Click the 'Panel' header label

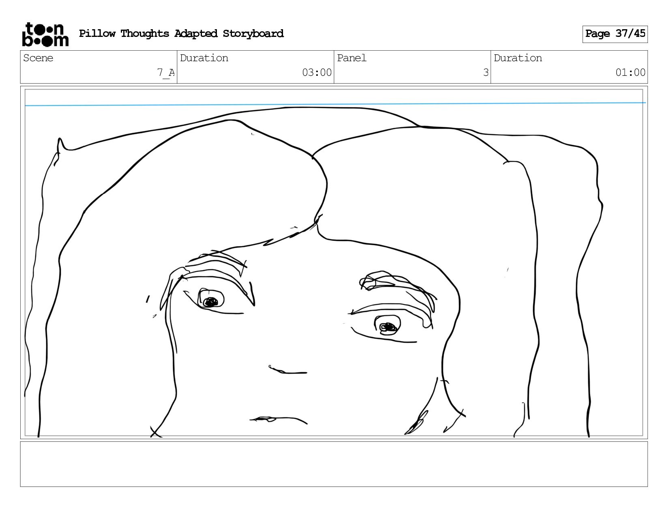(352, 58)
